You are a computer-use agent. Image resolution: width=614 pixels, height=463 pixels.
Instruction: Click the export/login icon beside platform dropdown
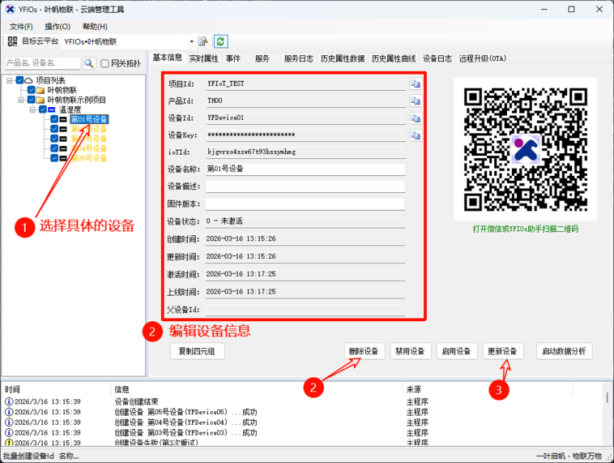(x=203, y=41)
